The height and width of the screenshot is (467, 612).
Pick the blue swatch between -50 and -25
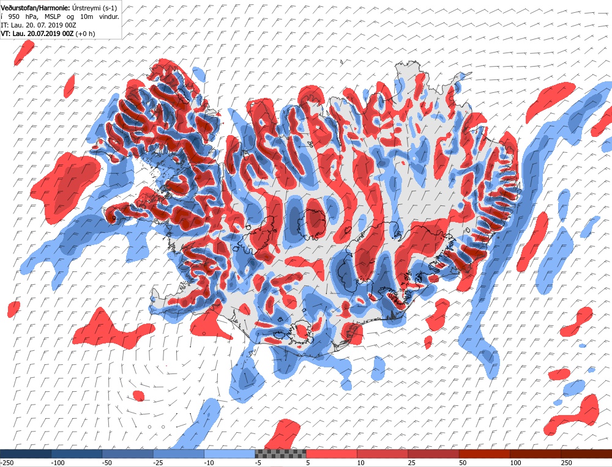[128, 454]
